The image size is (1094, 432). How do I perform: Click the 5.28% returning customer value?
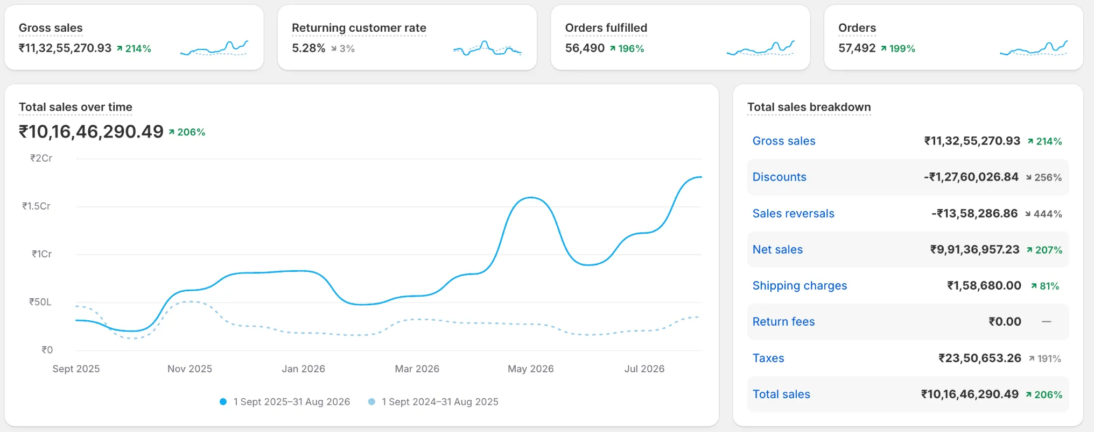pos(308,48)
